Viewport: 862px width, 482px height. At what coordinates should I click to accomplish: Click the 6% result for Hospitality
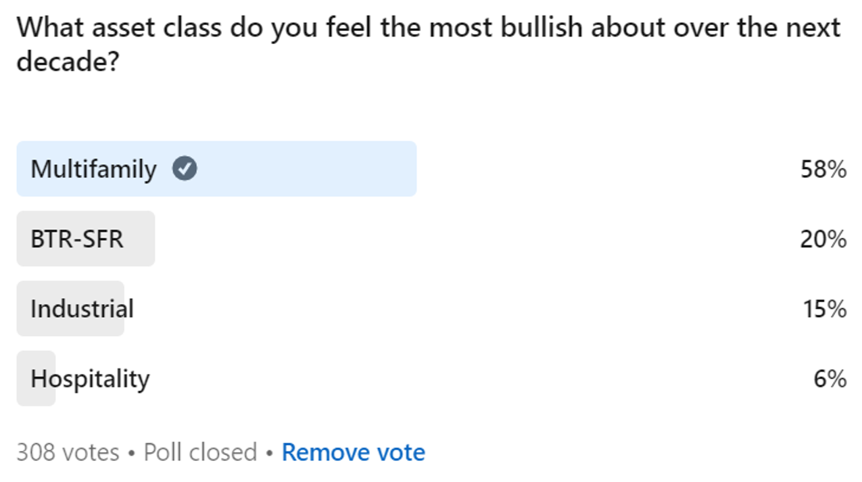pyautogui.click(x=830, y=379)
